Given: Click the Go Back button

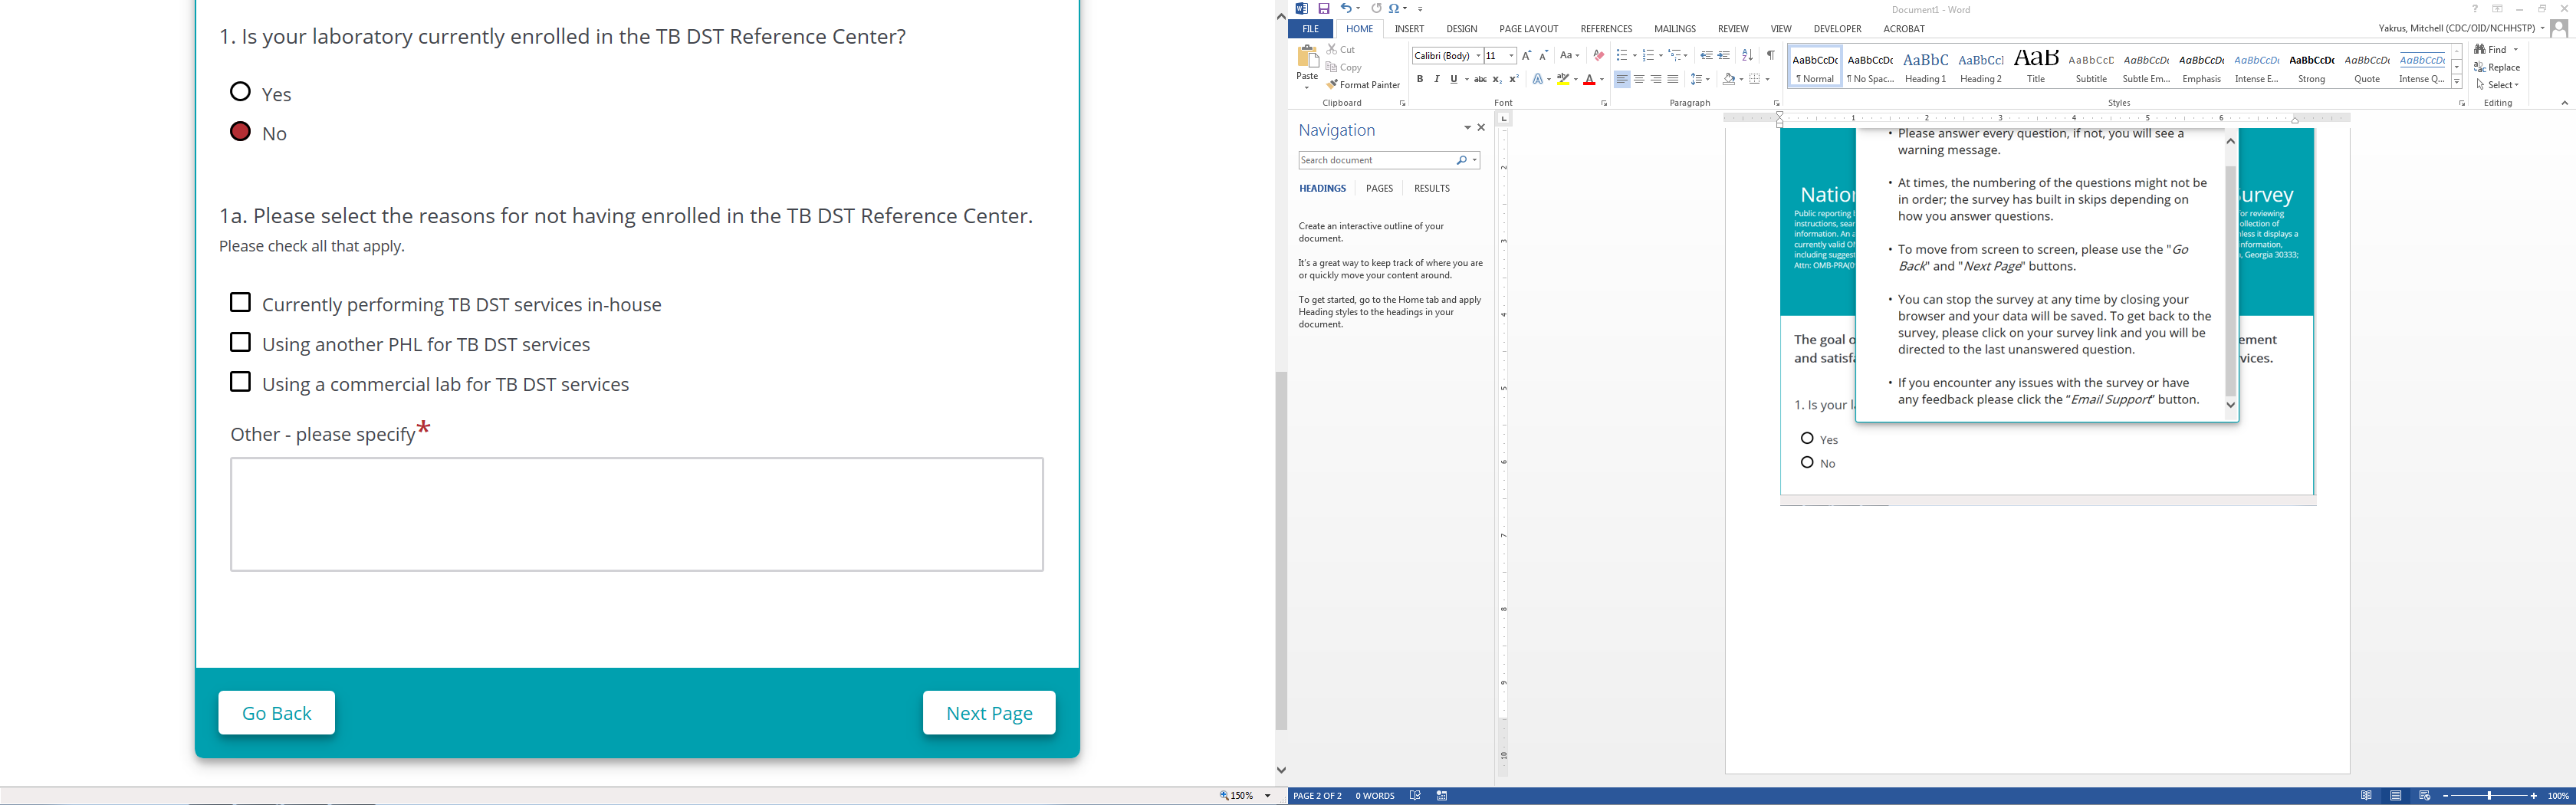Looking at the screenshot, I should coord(277,713).
